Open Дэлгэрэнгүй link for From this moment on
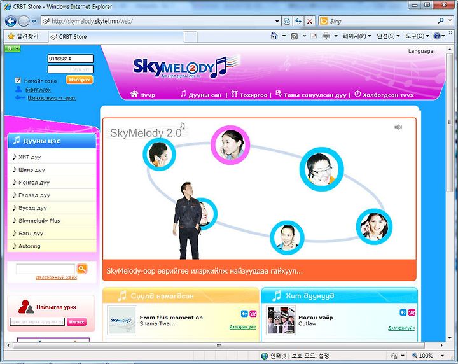The image size is (458, 364). click(243, 326)
